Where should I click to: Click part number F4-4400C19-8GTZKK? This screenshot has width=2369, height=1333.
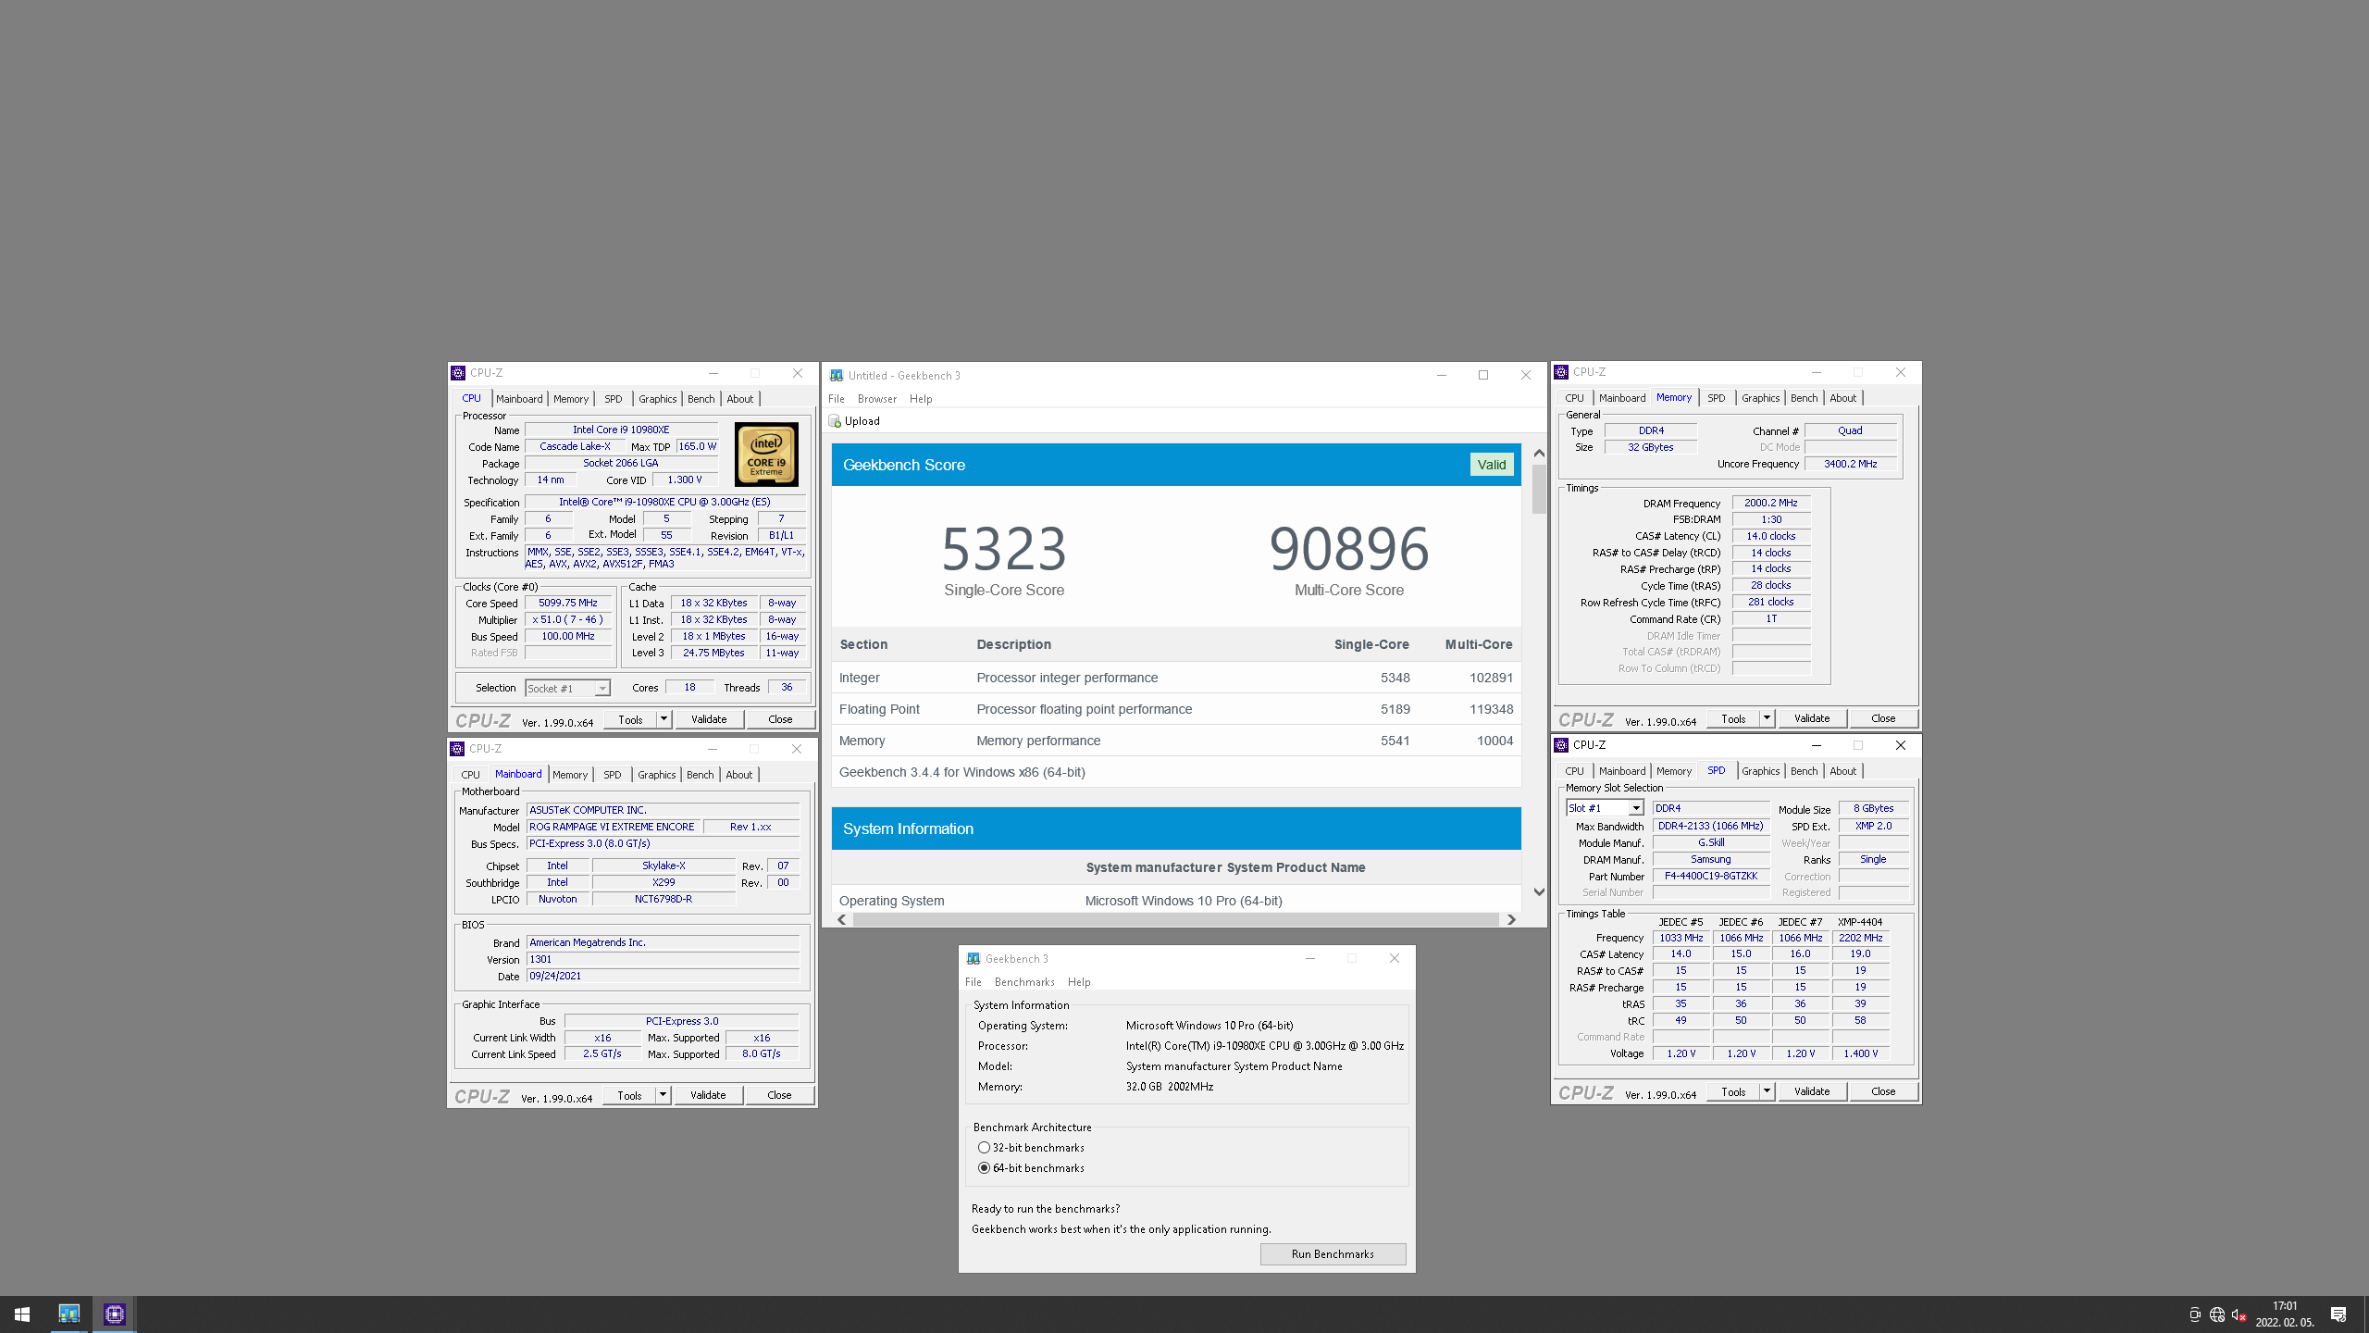1710,876
